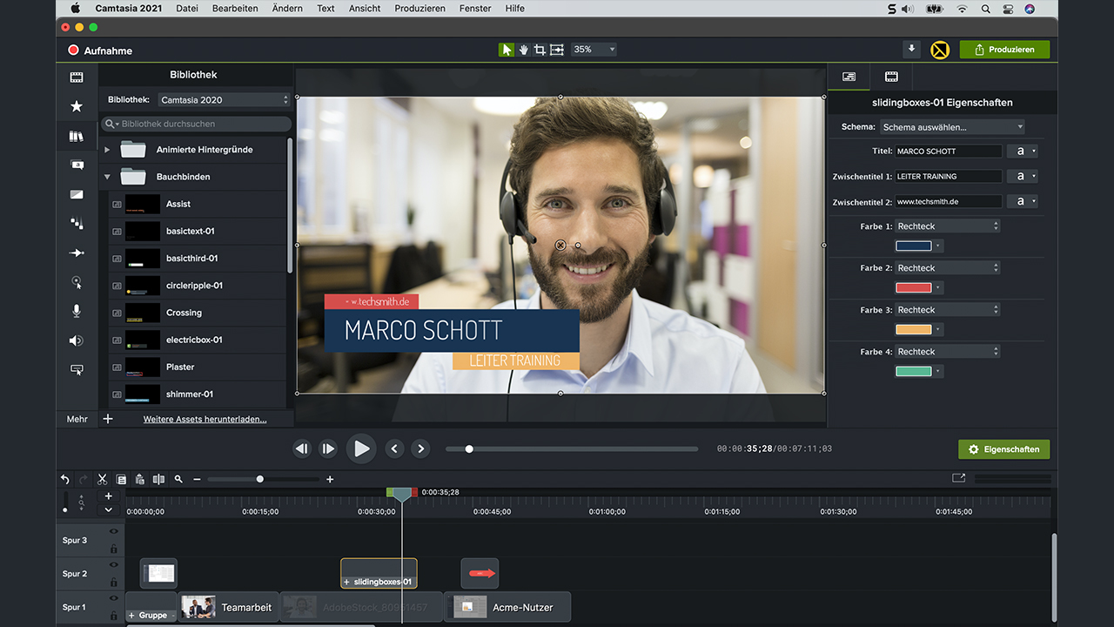Click the microphone voice narration icon
1114x627 pixels.
[x=77, y=311]
